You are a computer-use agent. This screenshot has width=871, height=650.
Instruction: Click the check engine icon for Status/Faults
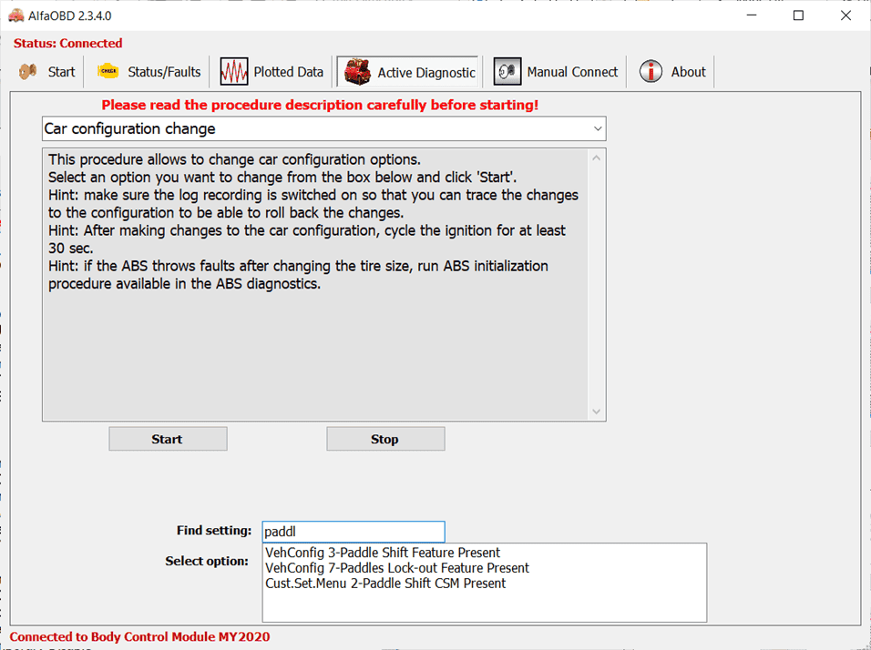108,71
